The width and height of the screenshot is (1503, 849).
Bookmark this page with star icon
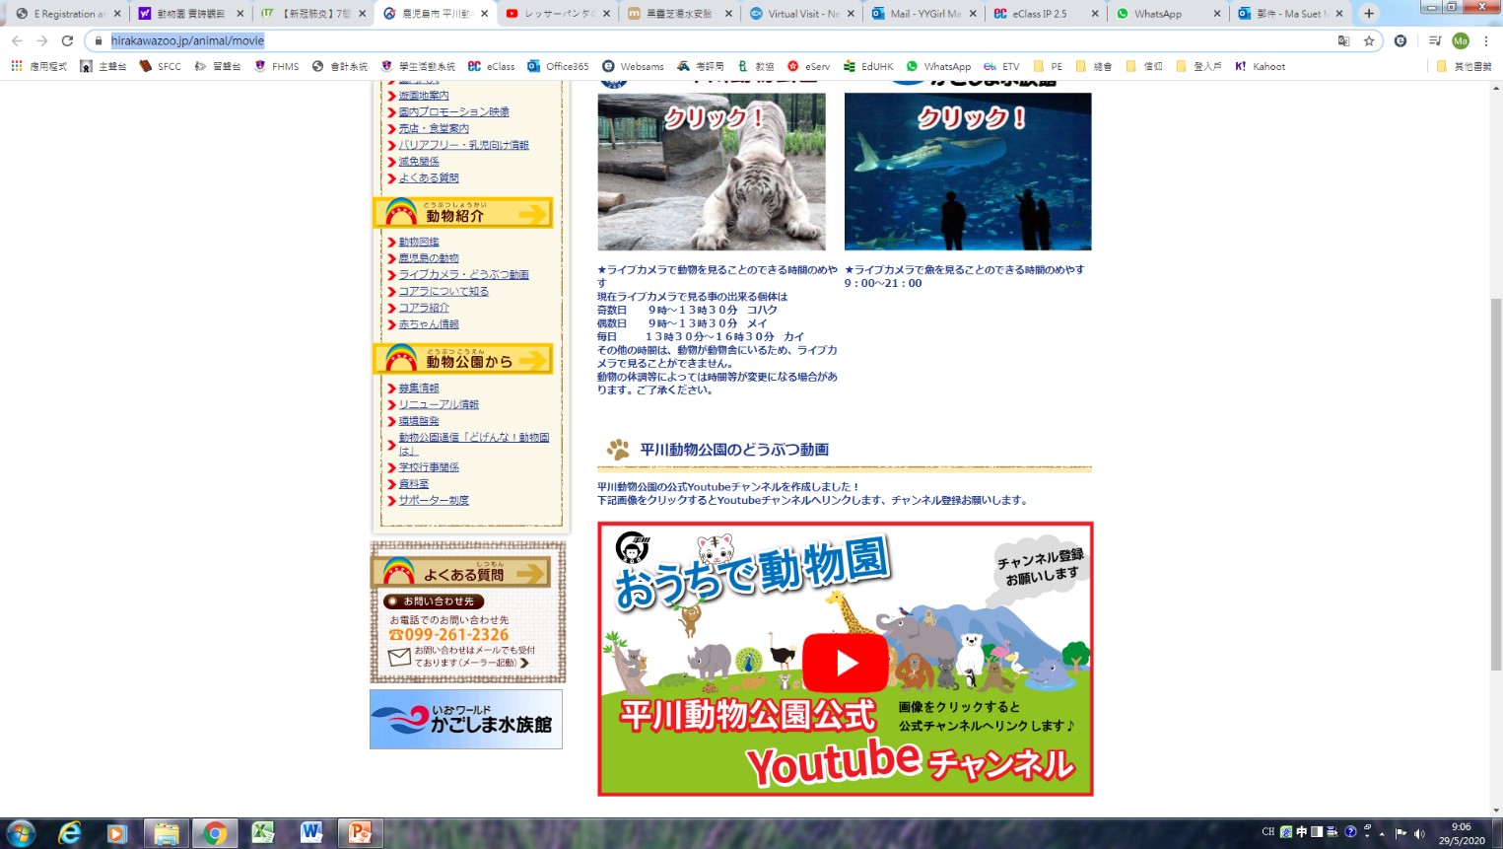1369,40
